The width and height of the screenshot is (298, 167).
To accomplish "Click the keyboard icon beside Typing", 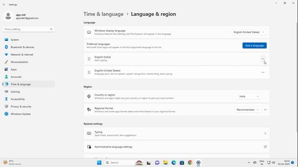I will click(x=89, y=134).
